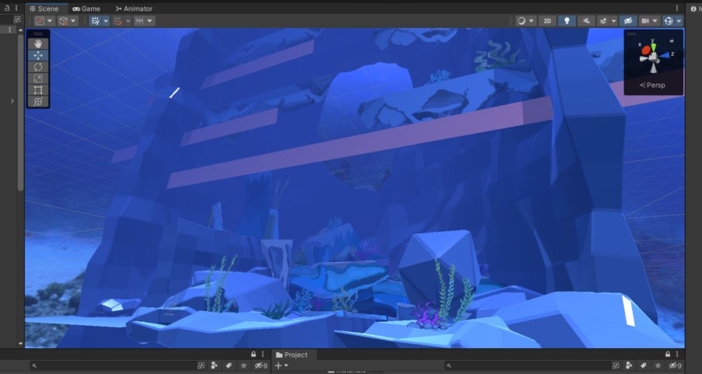Click the blue Z axis cone on gizmo

pos(665,55)
